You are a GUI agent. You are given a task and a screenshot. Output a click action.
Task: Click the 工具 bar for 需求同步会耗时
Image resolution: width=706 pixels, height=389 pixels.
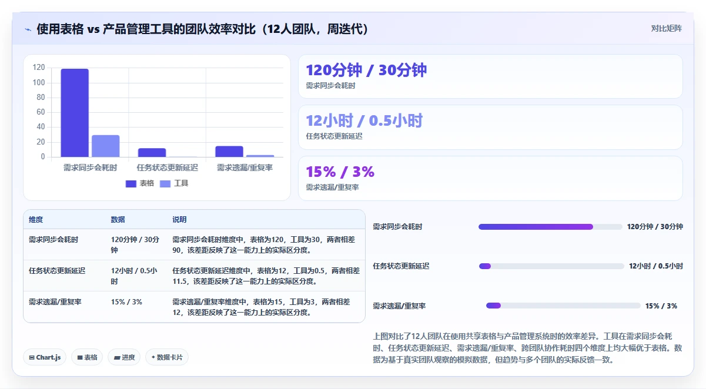point(106,146)
